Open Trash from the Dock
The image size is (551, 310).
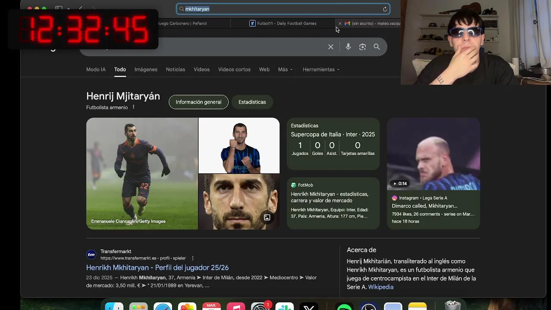[452, 306]
